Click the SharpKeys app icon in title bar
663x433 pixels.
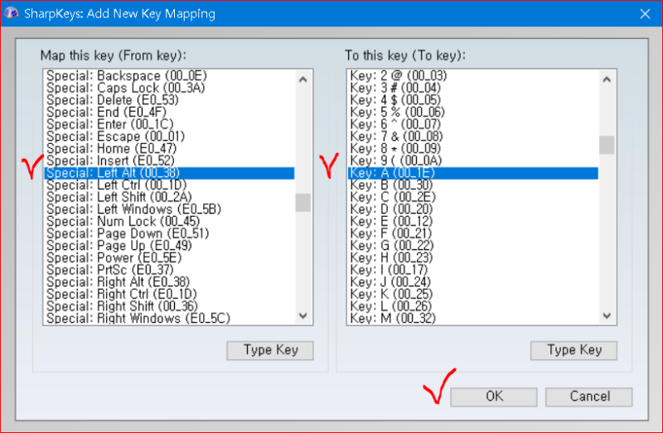click(x=12, y=13)
